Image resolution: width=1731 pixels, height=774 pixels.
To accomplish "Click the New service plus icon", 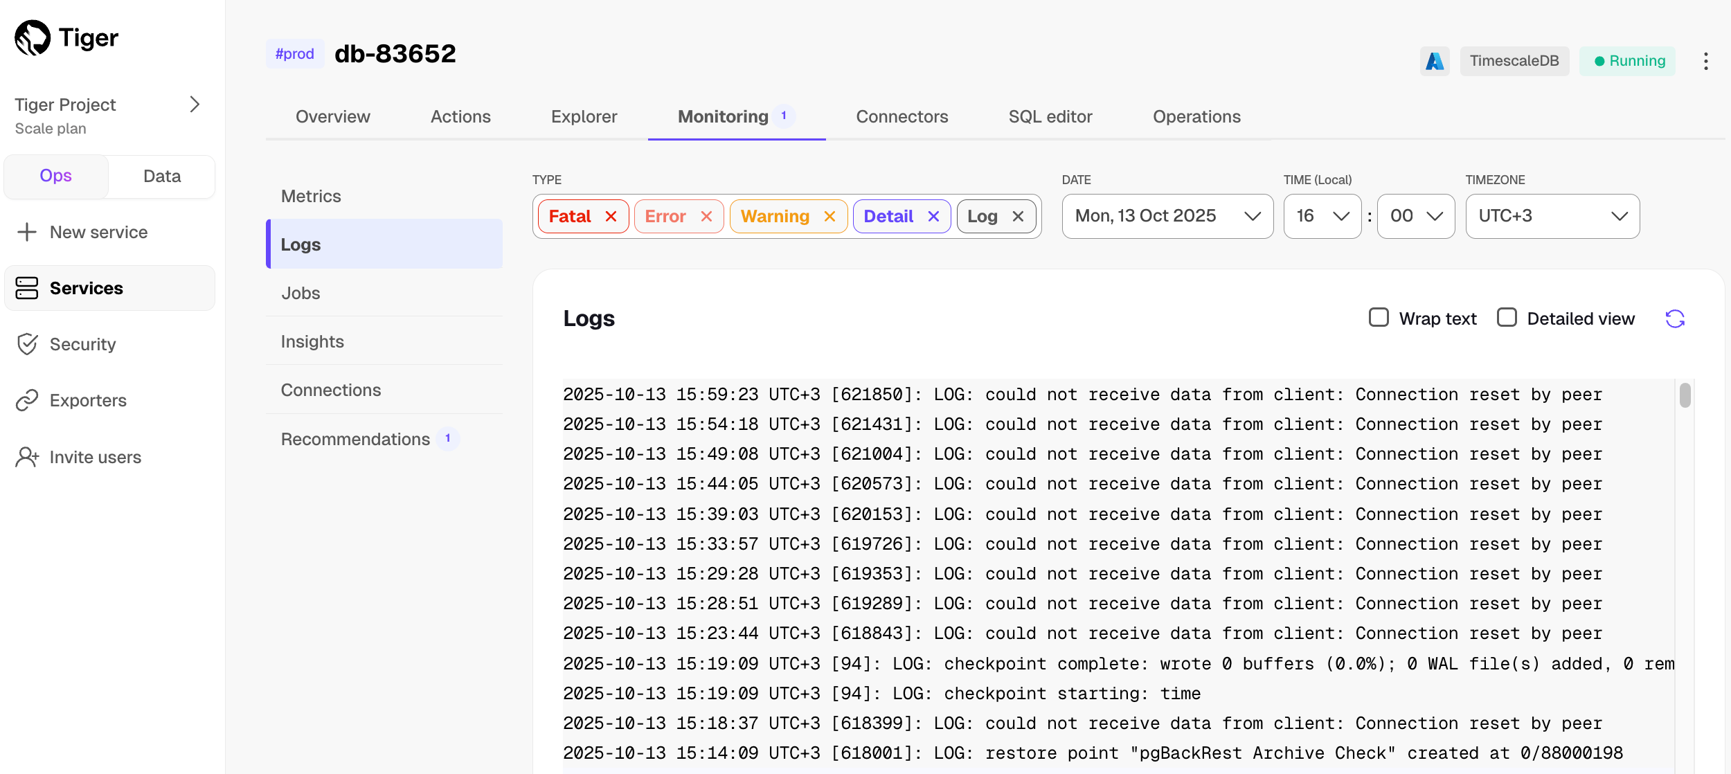I will click(x=27, y=232).
